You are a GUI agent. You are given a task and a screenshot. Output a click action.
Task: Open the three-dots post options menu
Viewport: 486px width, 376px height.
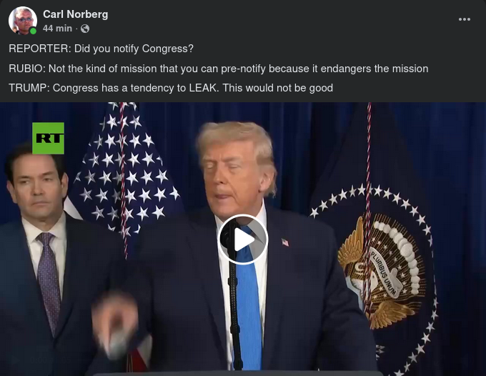point(465,19)
